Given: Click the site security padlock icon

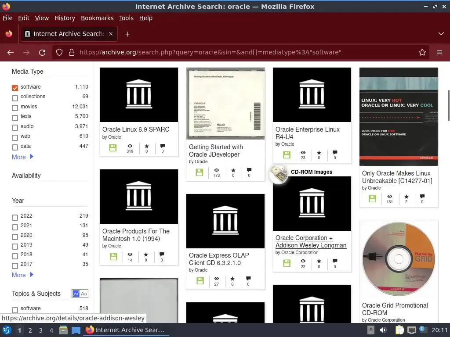Looking at the screenshot, I should click(x=72, y=53).
